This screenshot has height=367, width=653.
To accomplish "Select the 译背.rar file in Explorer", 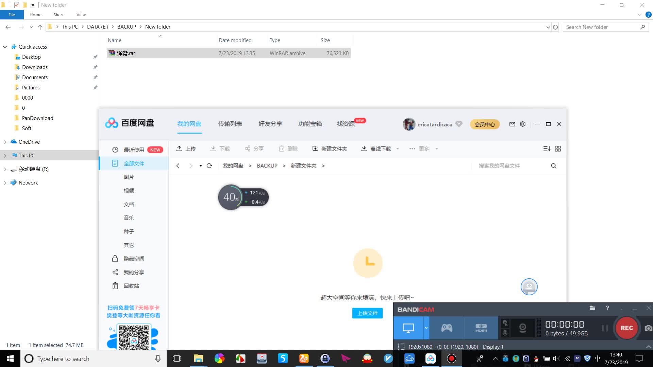I will 229,53.
